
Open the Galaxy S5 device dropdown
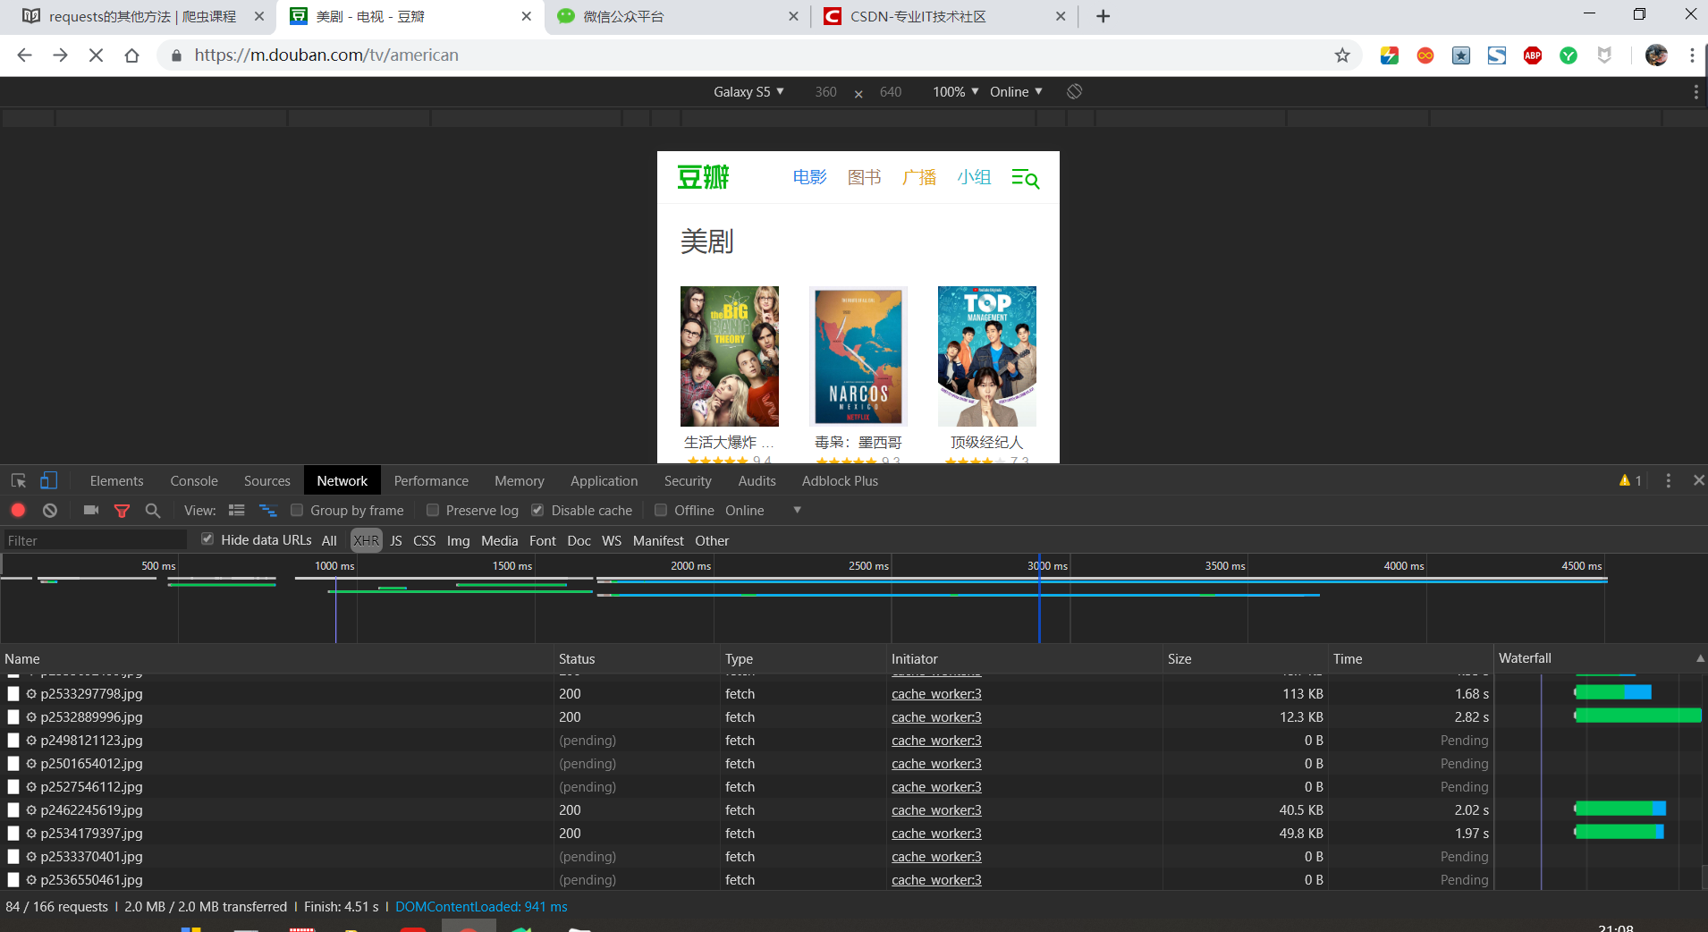coord(748,91)
